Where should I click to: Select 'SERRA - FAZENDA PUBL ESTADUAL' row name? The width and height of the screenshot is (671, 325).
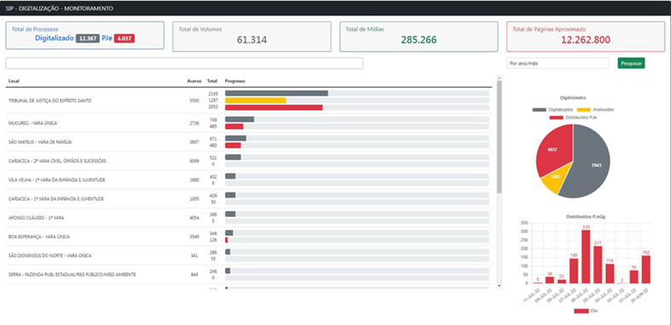pyautogui.click(x=72, y=275)
